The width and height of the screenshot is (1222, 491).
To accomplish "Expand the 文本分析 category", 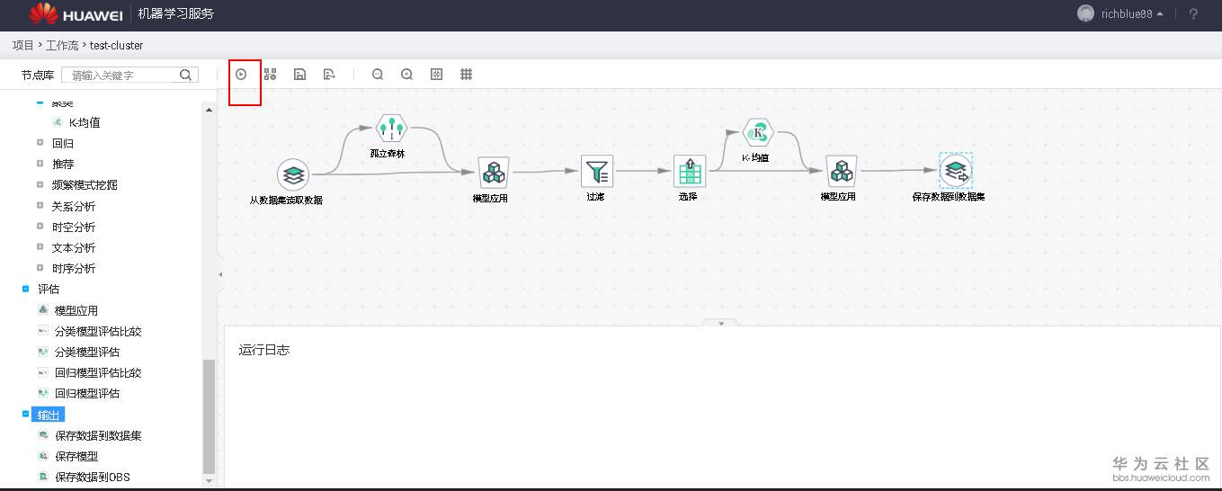I will pyautogui.click(x=40, y=247).
